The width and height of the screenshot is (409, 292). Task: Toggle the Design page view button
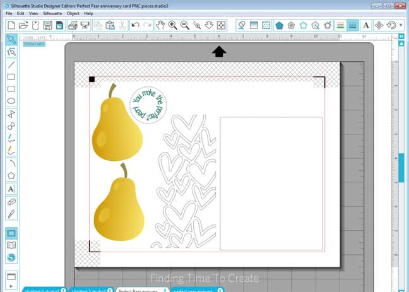click(11, 233)
